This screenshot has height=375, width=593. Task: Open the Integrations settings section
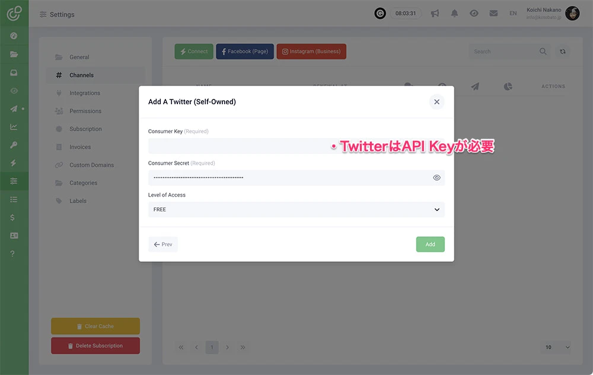[95, 93]
